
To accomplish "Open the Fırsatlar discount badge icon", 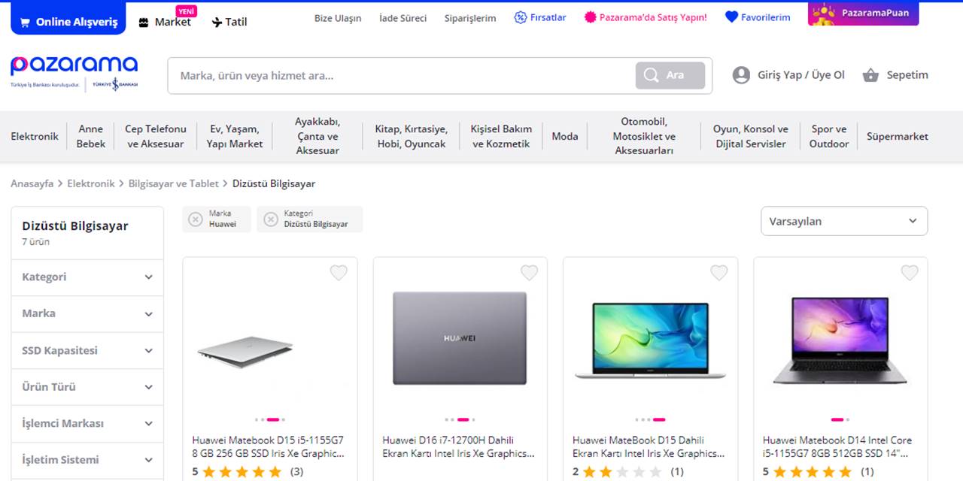I will 521,17.
